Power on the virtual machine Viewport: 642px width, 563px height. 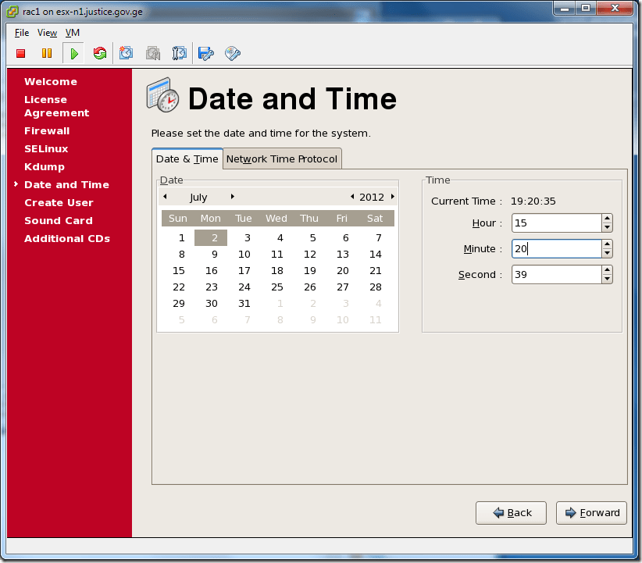tap(73, 53)
